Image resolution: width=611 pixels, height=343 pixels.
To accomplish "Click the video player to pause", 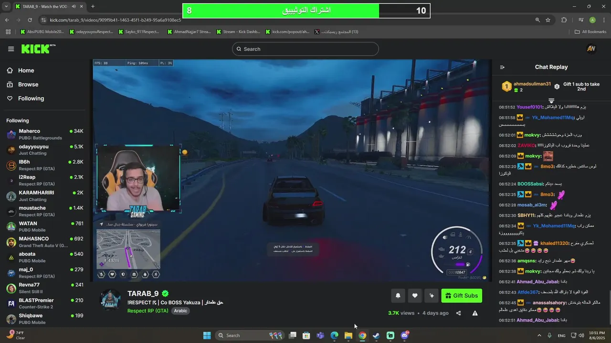I will pos(292,170).
